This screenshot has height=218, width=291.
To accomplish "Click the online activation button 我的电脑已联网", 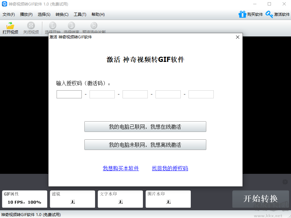I will 145,126.
